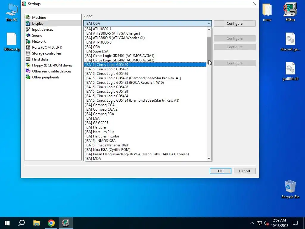Click the video list scroll up arrow
Viewport: 305px width, 229px height.
[209, 29]
